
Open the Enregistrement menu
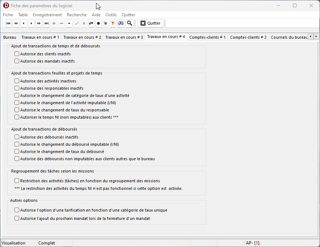(x=47, y=15)
